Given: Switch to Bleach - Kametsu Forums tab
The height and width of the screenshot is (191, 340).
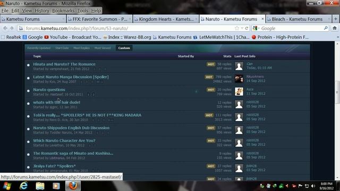Looking at the screenshot, I should pyautogui.click(x=299, y=19).
